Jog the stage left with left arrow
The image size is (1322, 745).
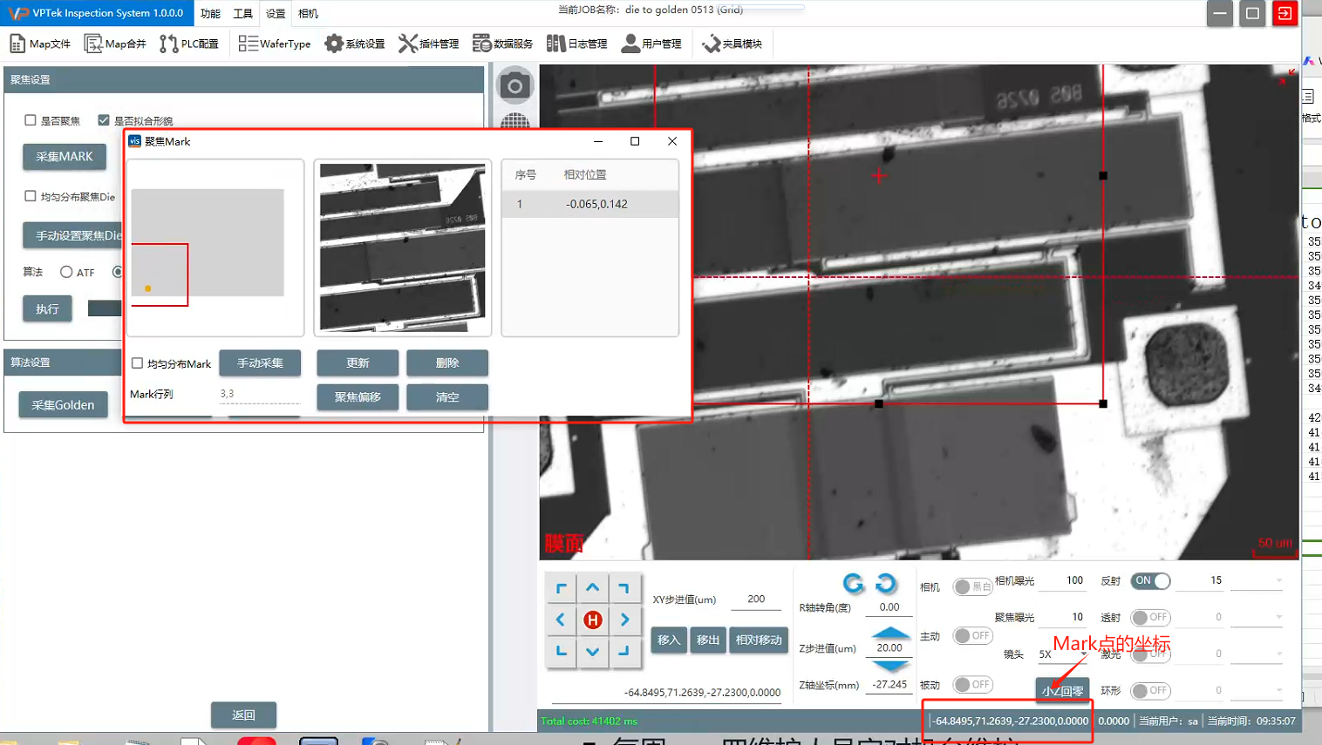click(561, 620)
